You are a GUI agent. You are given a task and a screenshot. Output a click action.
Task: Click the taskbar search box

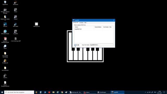[19, 92]
